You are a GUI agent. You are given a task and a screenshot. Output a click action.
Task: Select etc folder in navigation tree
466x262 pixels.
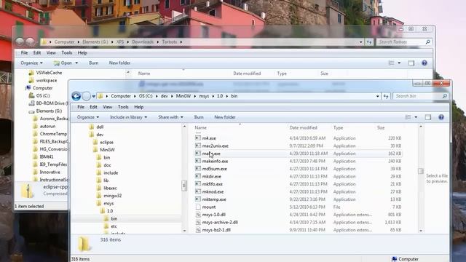pyautogui.click(x=114, y=226)
